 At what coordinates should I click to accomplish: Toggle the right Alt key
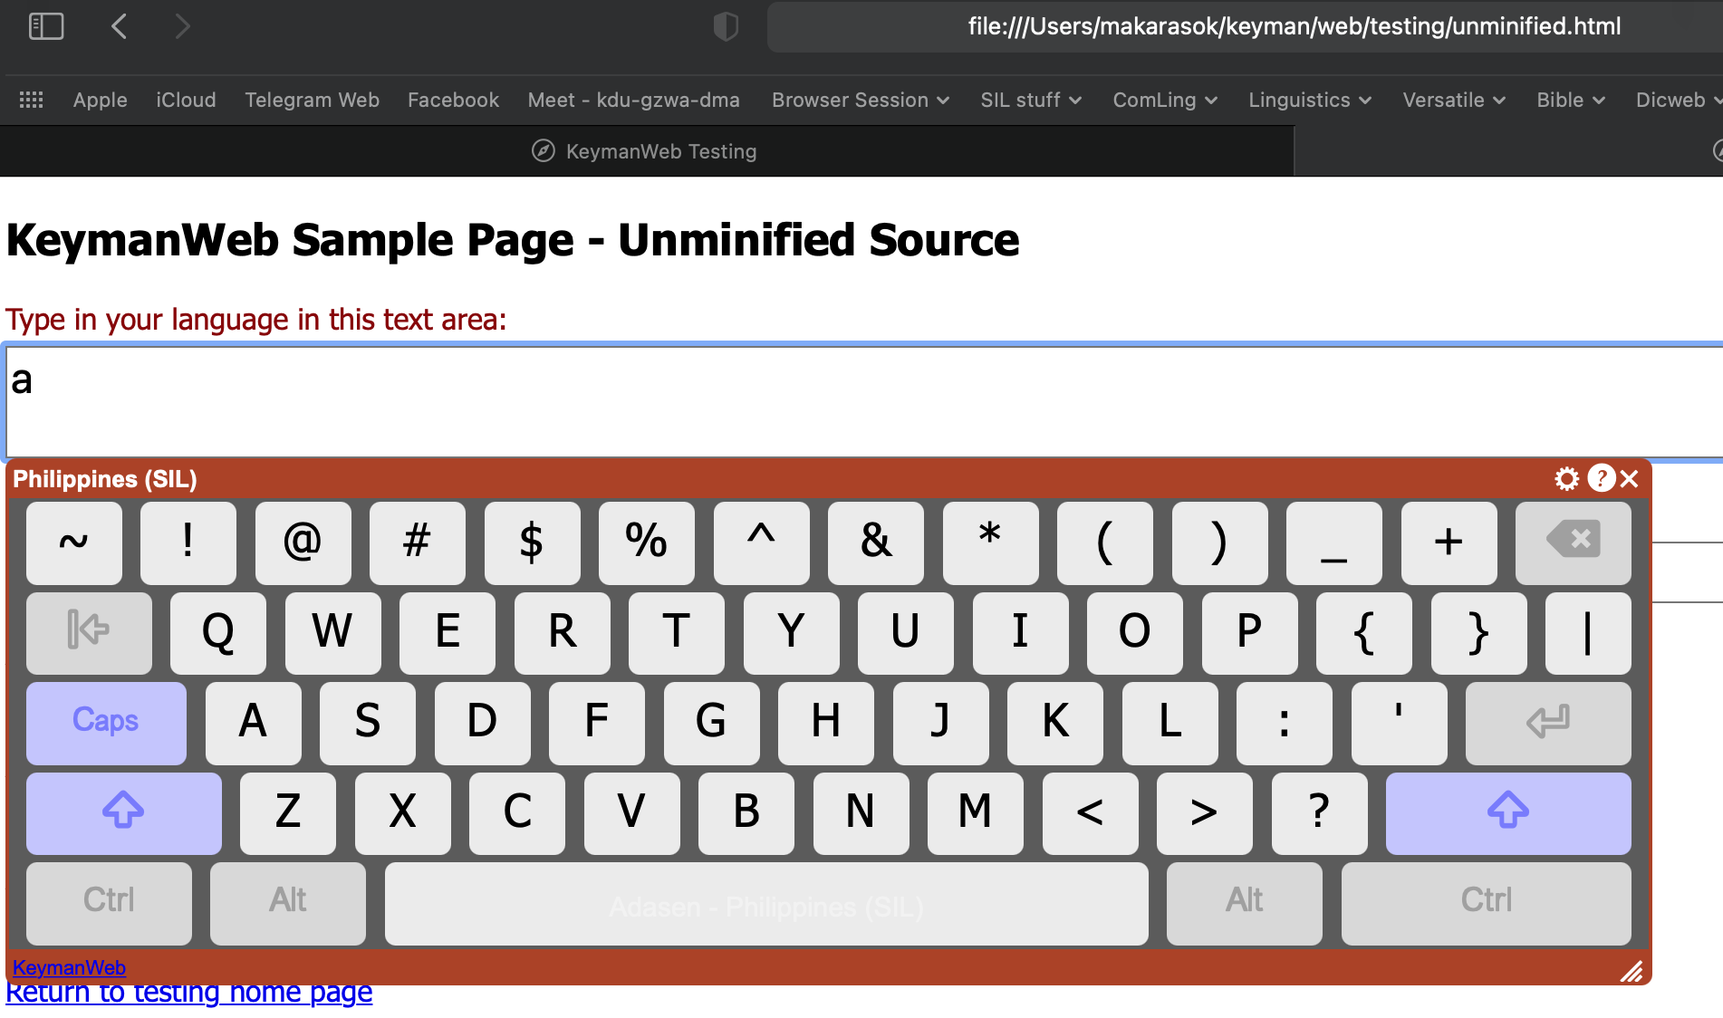coord(1244,902)
